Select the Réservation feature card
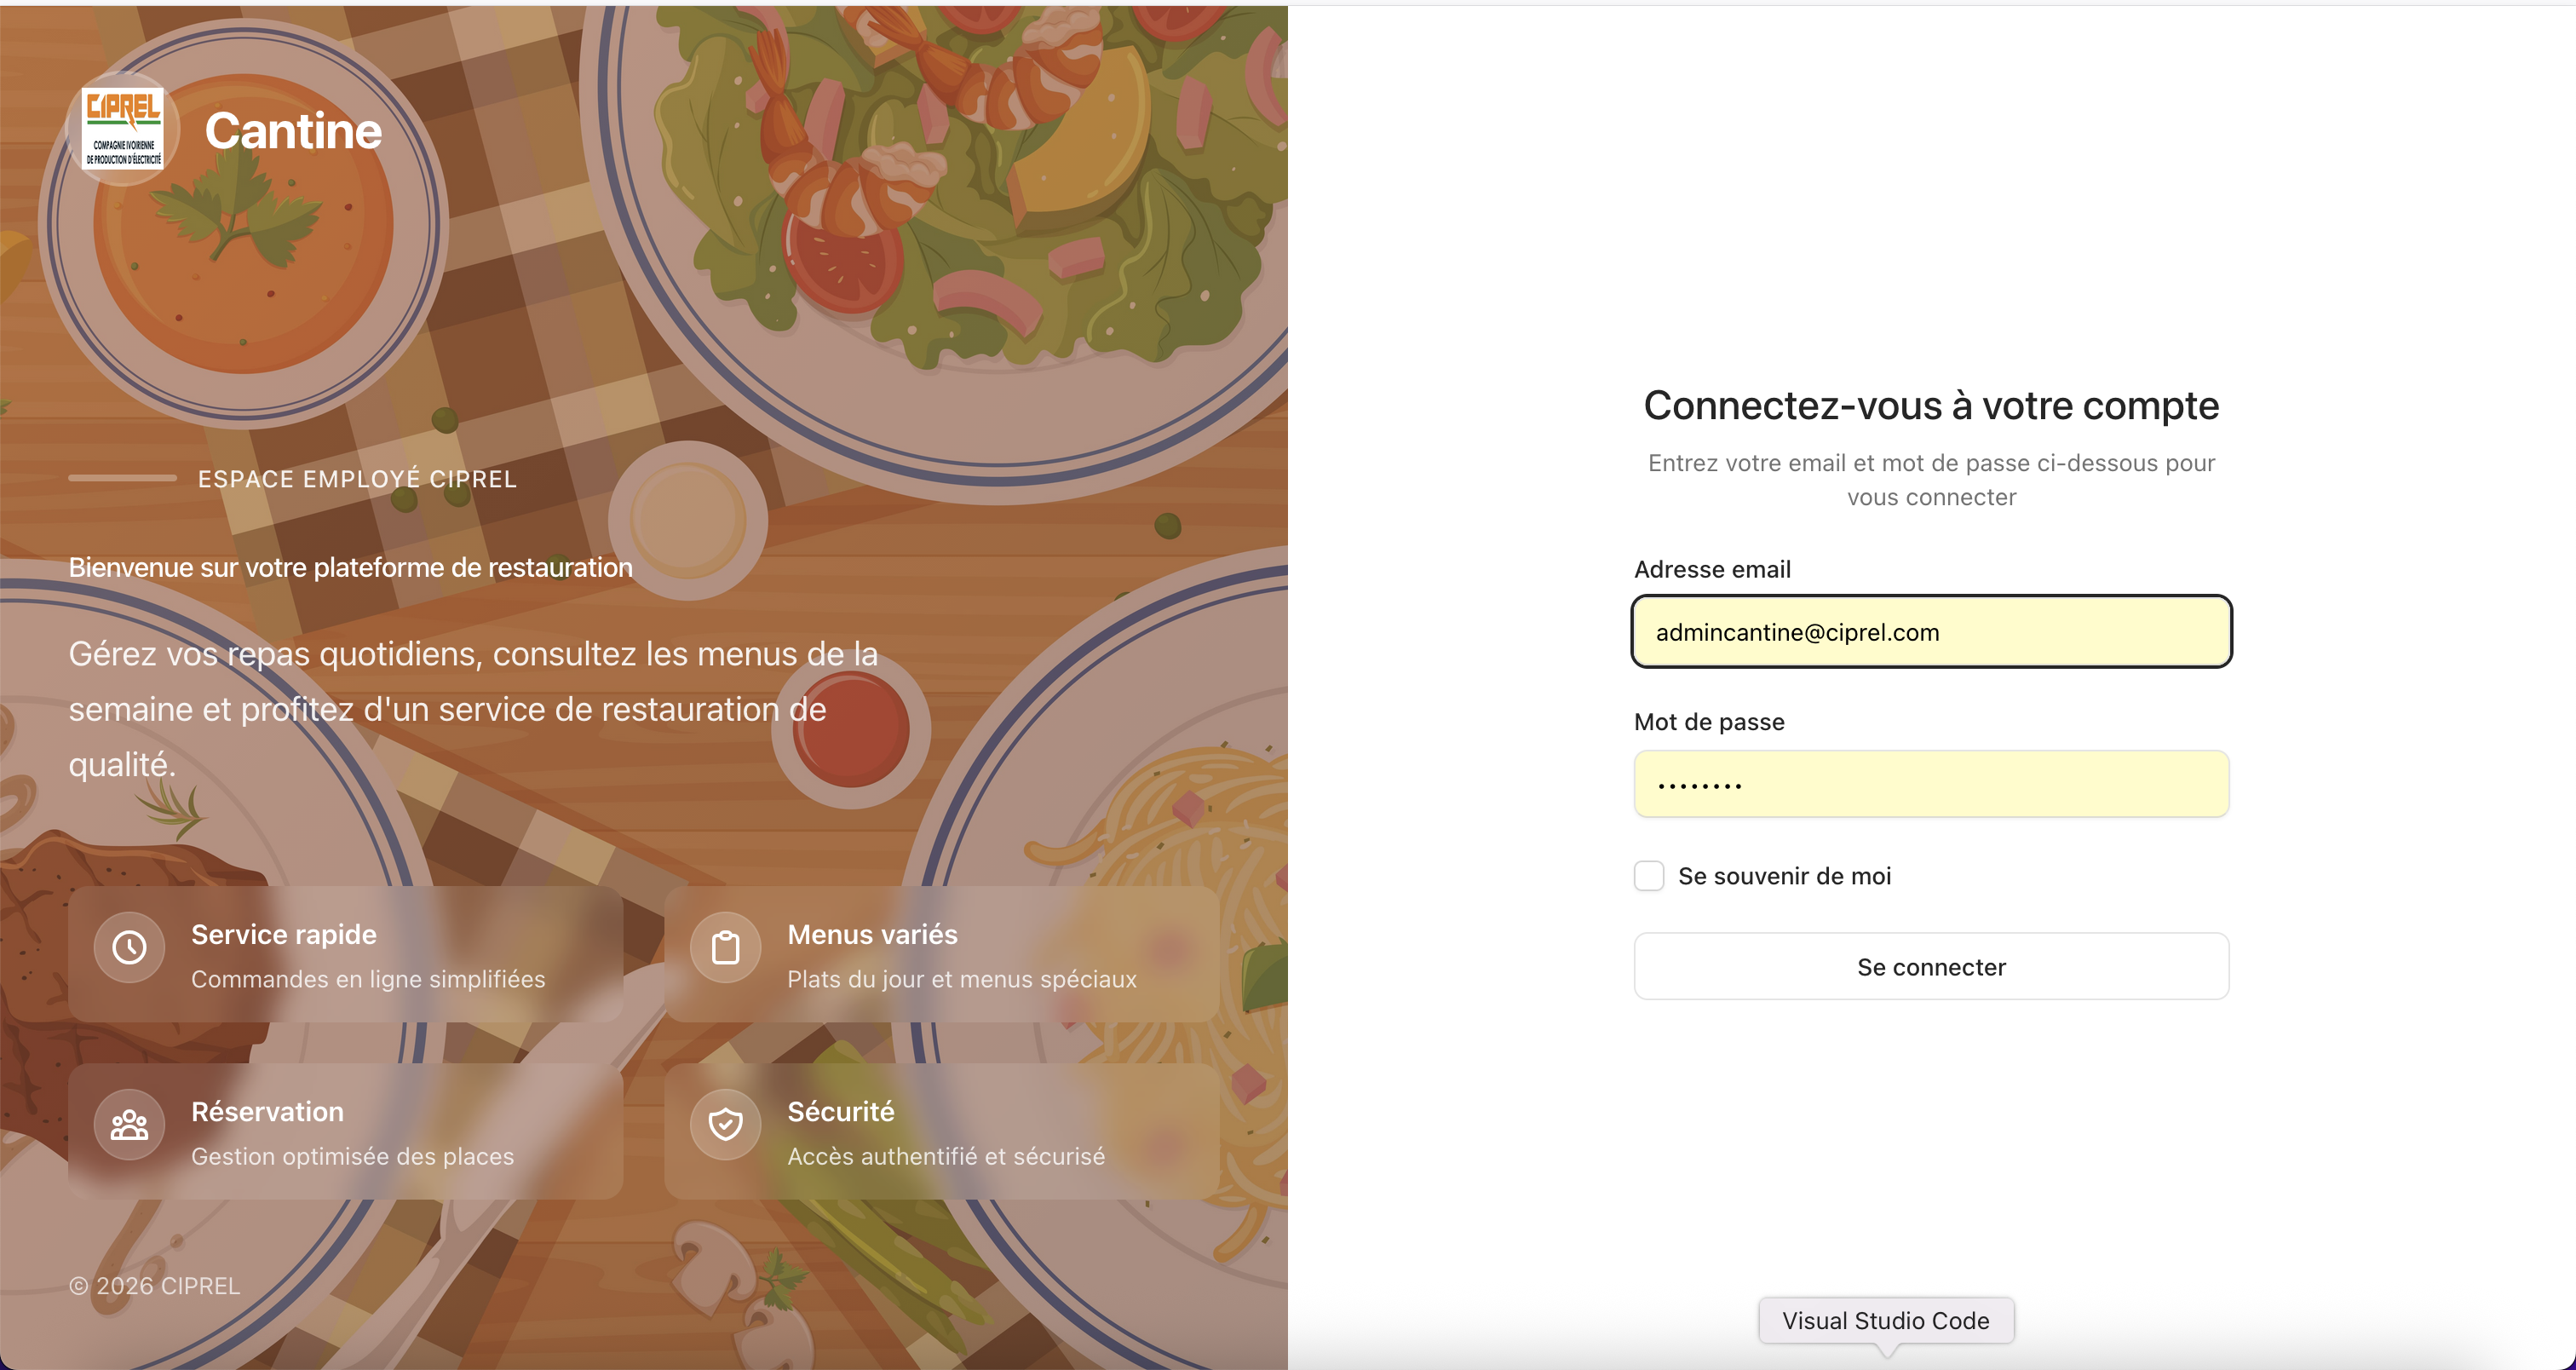The width and height of the screenshot is (2576, 1370). (x=345, y=1131)
